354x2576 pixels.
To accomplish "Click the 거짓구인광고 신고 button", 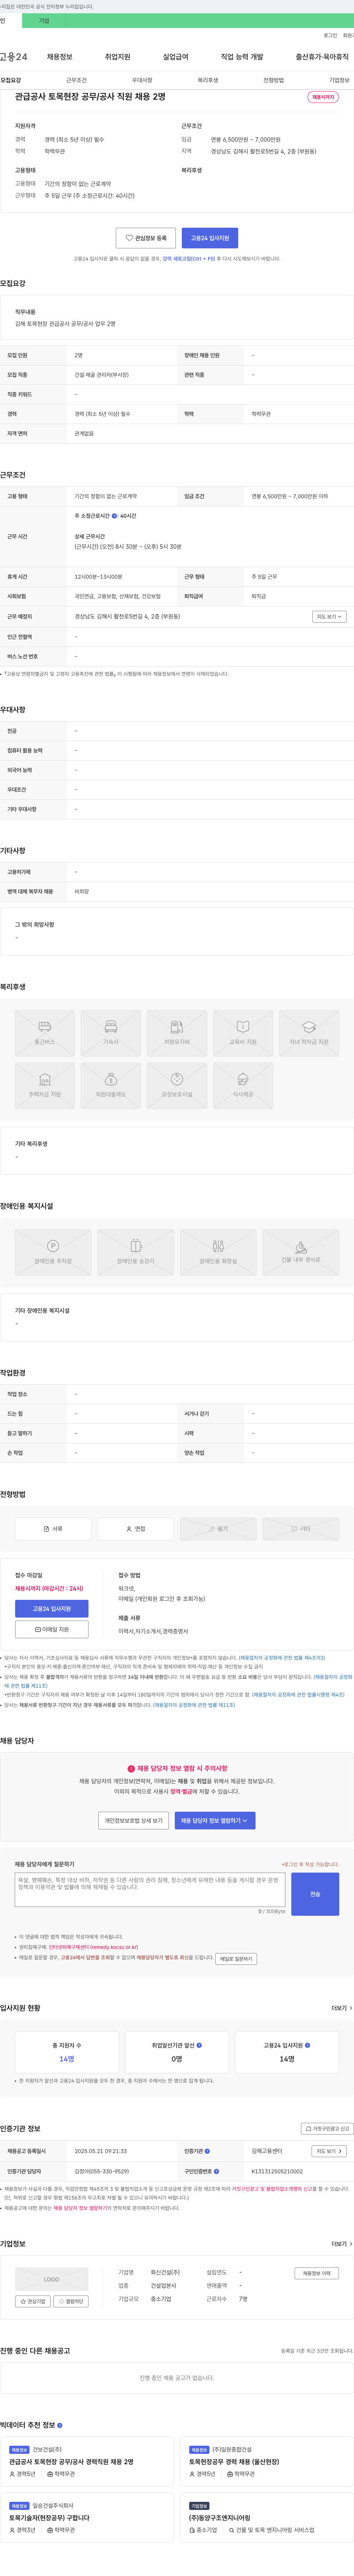I will (327, 2129).
